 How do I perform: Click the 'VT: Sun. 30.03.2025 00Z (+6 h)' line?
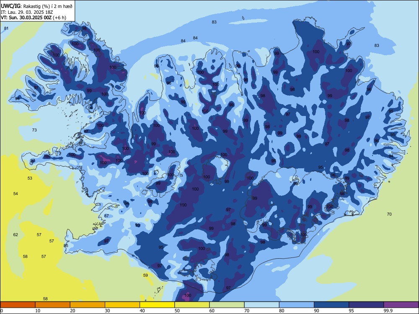tap(34, 18)
